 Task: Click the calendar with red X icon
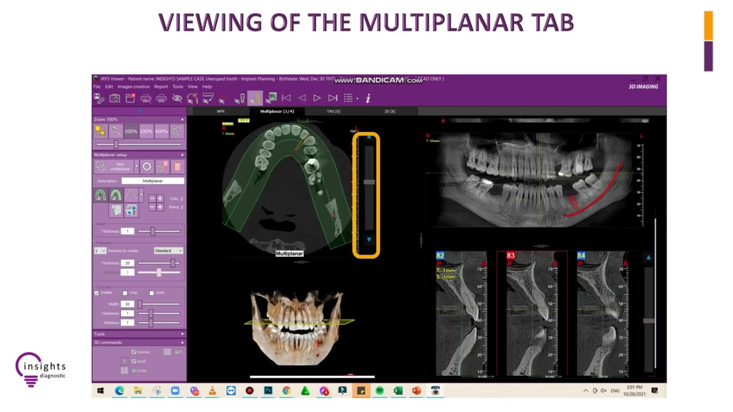click(x=130, y=98)
